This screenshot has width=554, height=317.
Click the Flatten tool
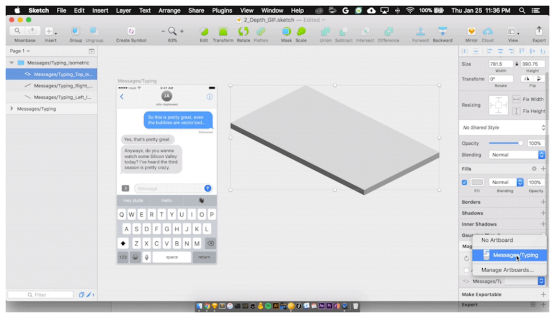coord(261,31)
